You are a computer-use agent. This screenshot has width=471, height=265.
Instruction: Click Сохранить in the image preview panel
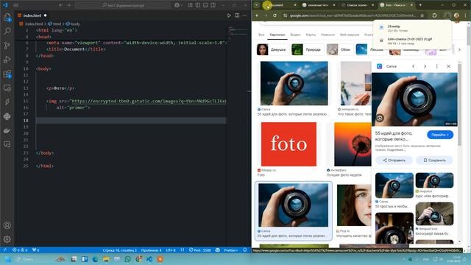pyautogui.click(x=434, y=160)
